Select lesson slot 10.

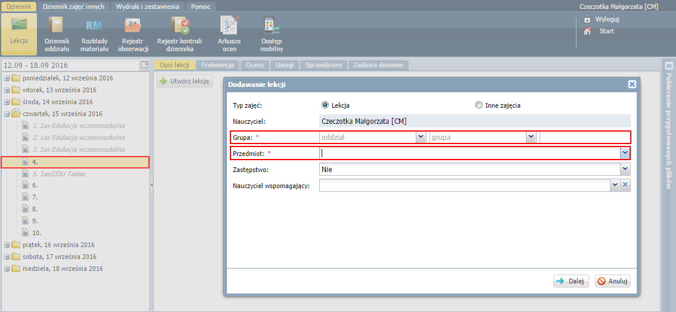pyautogui.click(x=37, y=233)
